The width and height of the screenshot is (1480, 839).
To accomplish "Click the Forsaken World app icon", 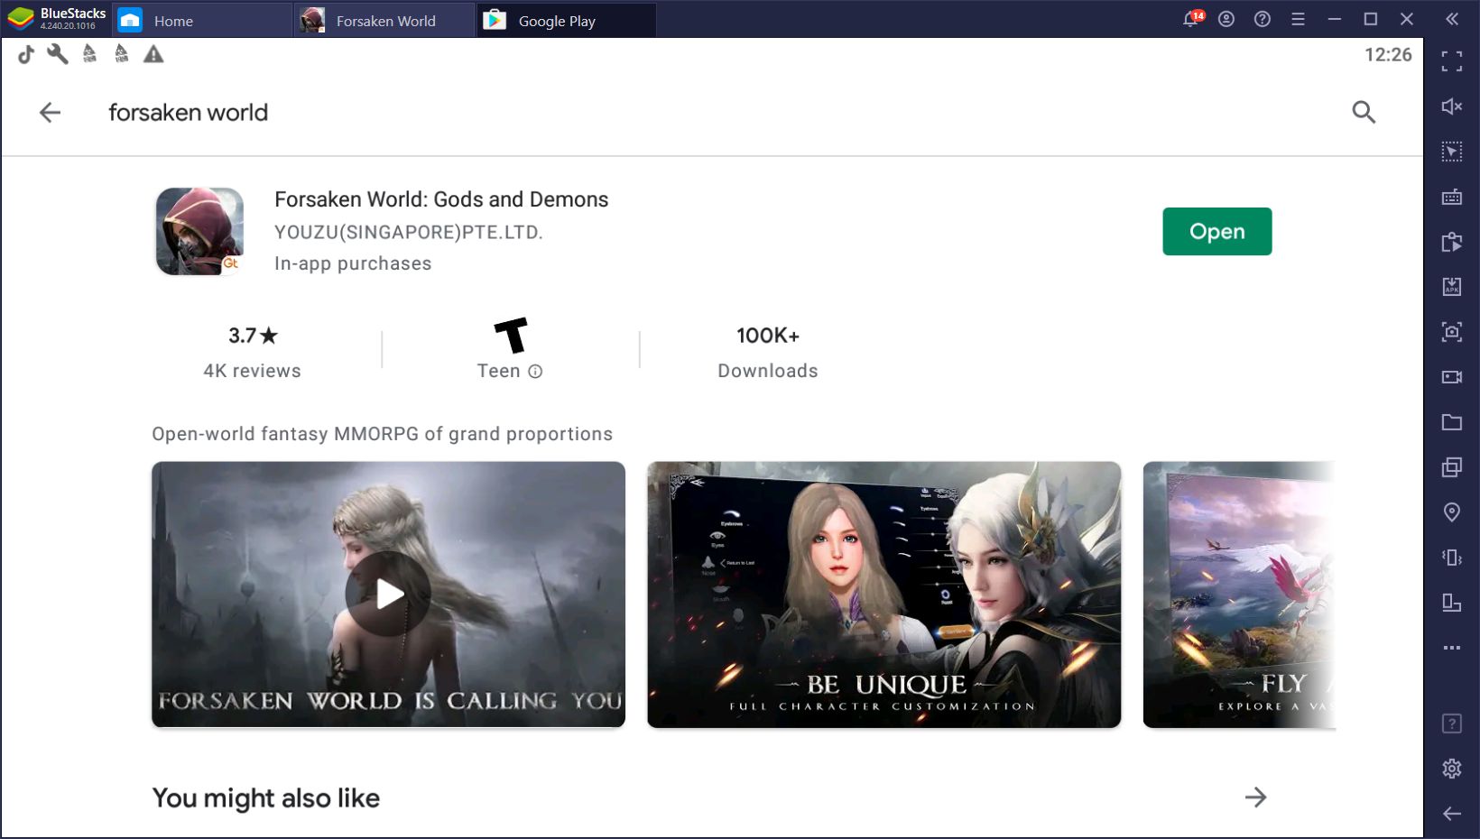I will (199, 231).
